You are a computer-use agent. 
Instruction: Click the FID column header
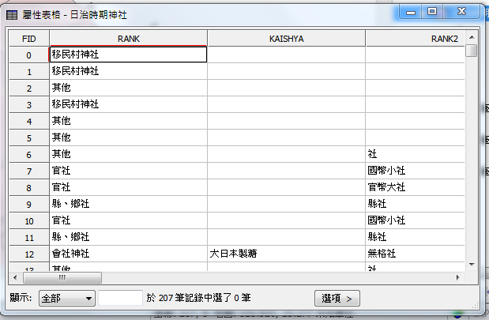(x=28, y=38)
